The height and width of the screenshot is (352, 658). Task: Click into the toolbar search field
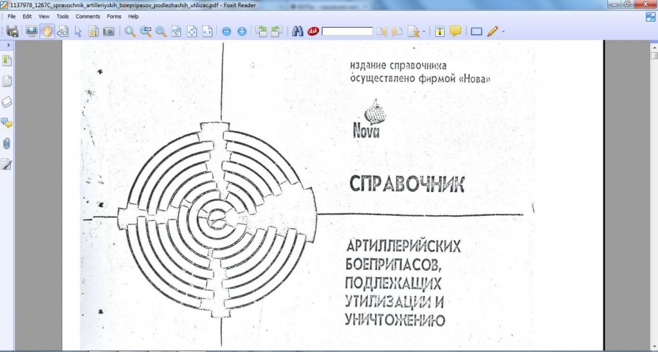pyautogui.click(x=347, y=32)
